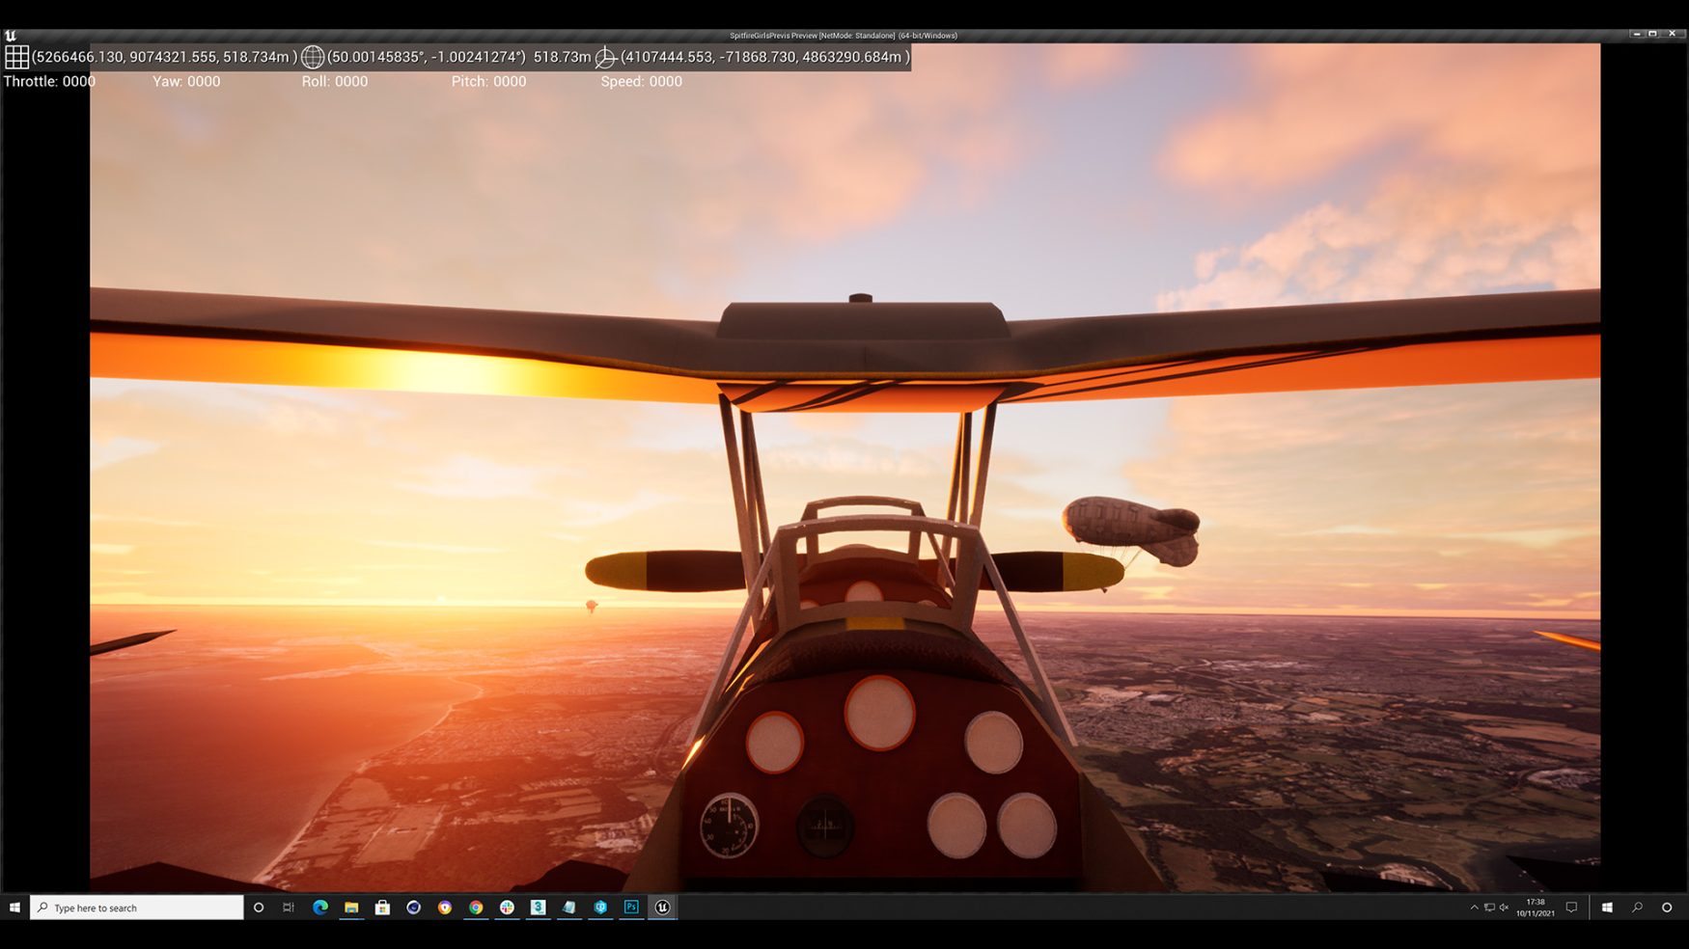Open File Explorer from the taskbar
Screen dimensions: 1689x949
pyautogui.click(x=351, y=908)
